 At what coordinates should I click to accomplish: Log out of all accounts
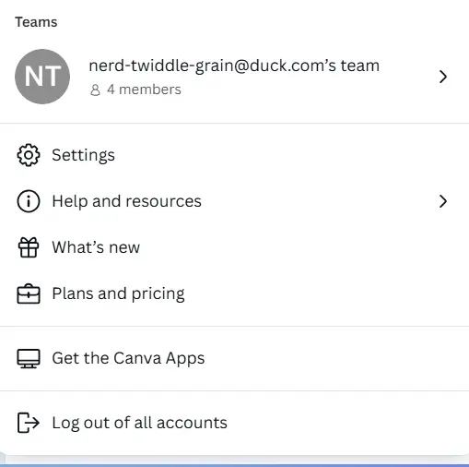[x=234, y=423]
